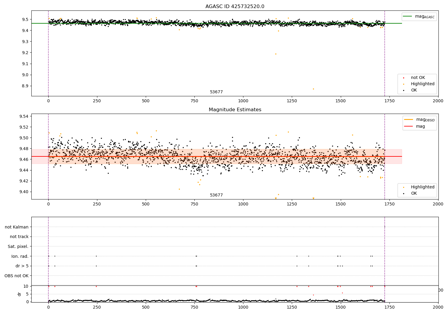Click the 8.9 y-axis tick in top plot
This screenshot has width=448, height=314.
(x=25, y=86)
